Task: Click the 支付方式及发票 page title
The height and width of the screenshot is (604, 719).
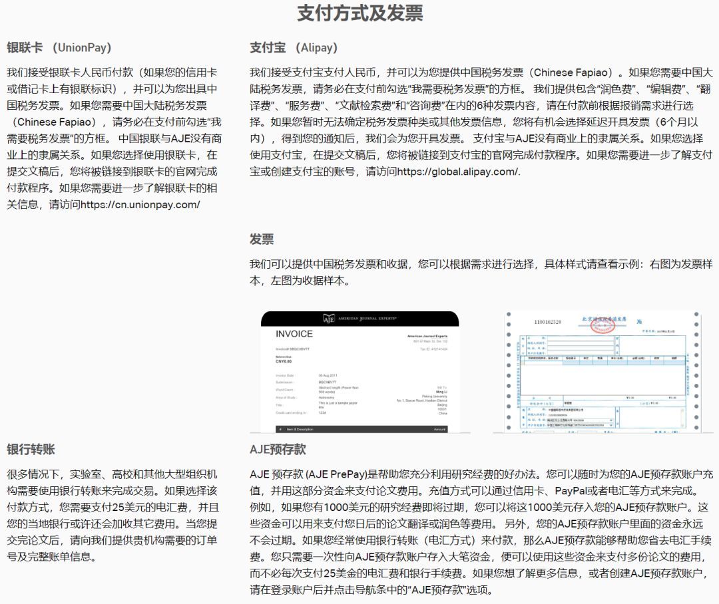Action: point(360,13)
